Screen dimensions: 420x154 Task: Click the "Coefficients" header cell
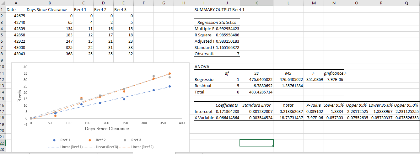coord(228,105)
